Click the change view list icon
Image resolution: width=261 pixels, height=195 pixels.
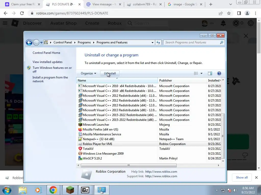pyautogui.click(x=196, y=73)
